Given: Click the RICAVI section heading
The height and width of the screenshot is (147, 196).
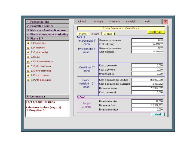Looking at the screenshot, I should (x=81, y=97).
